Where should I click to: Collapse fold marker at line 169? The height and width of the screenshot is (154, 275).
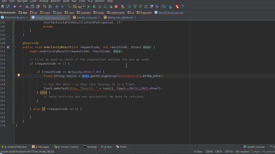tap(15, 121)
